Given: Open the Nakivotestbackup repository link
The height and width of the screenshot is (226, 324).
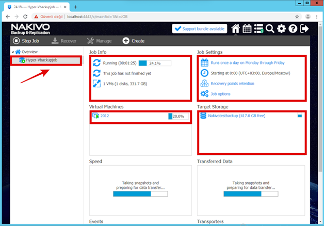Looking at the screenshot, I should (237, 116).
